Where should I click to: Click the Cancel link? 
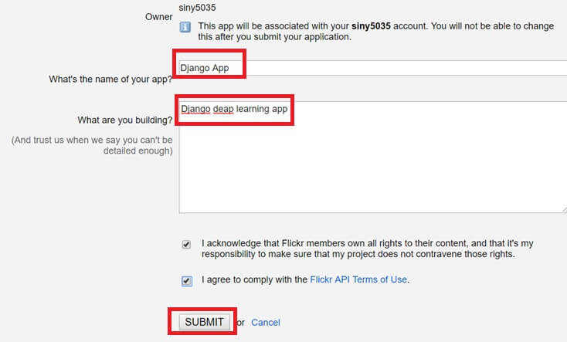[x=265, y=322]
